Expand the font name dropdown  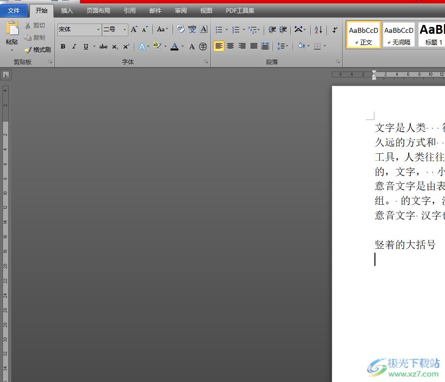[98, 29]
